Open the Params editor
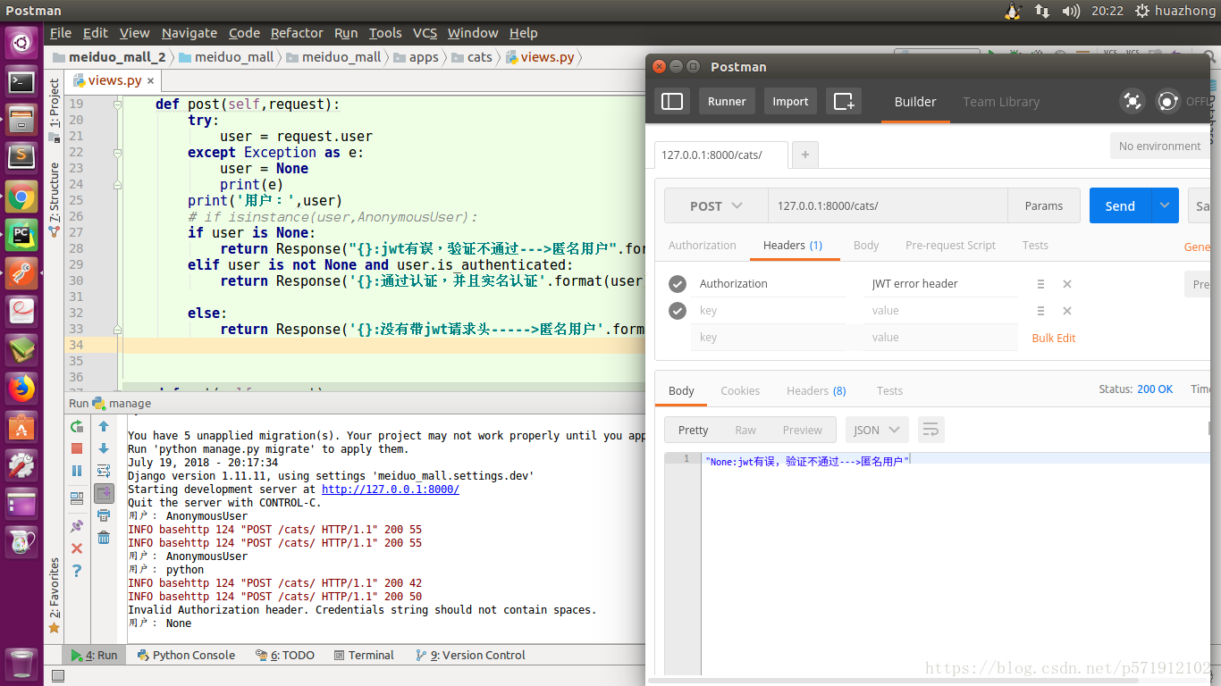 pyautogui.click(x=1044, y=205)
